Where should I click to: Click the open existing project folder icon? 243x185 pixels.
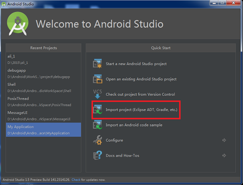click(98, 79)
